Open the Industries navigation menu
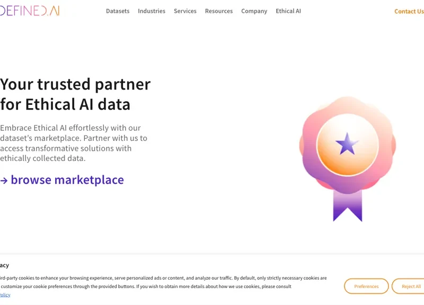 point(152,11)
